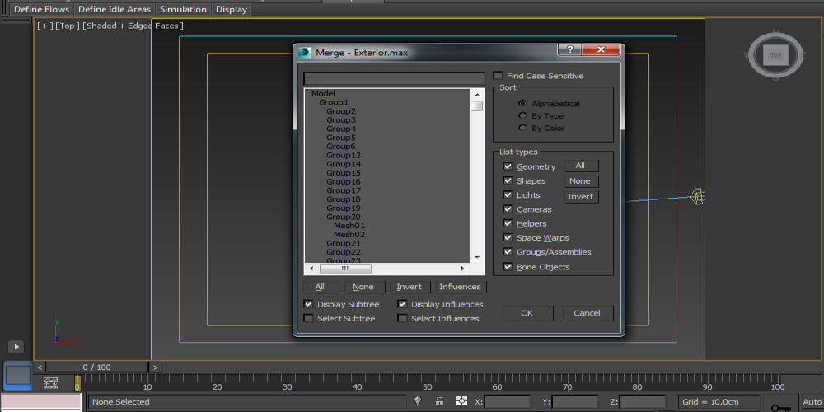The image size is (824, 412).
Task: Advance time slider with right arrow
Action: (x=156, y=367)
